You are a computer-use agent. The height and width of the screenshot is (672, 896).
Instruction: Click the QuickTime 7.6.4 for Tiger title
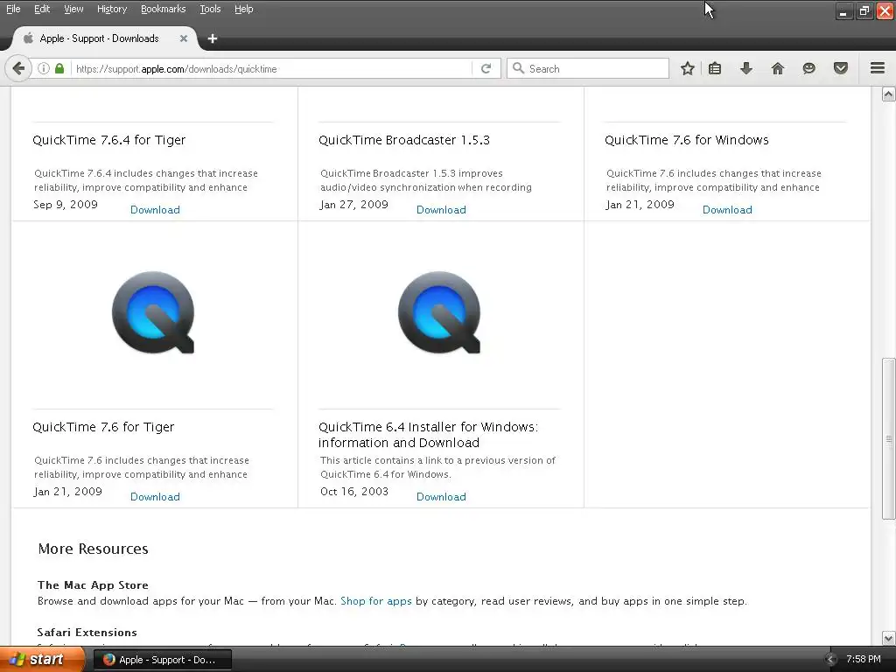[109, 140]
